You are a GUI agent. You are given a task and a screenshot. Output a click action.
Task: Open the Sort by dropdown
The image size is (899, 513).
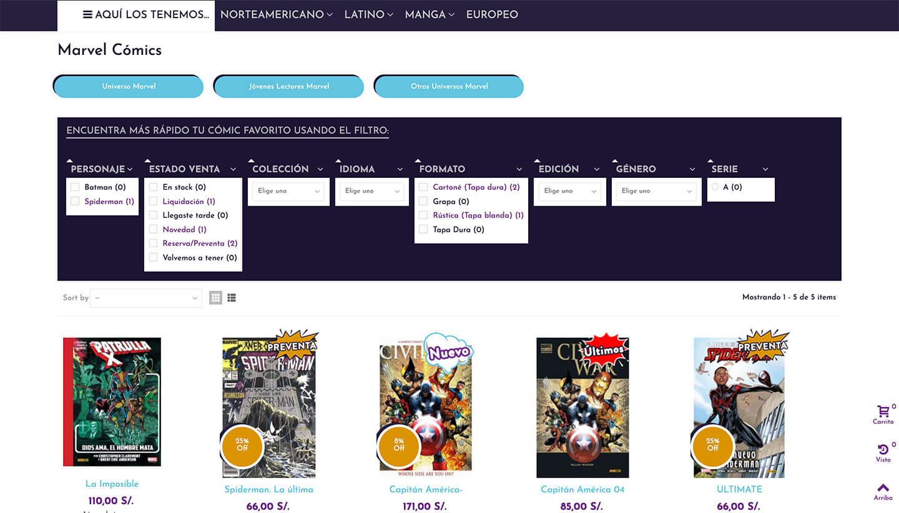(146, 298)
